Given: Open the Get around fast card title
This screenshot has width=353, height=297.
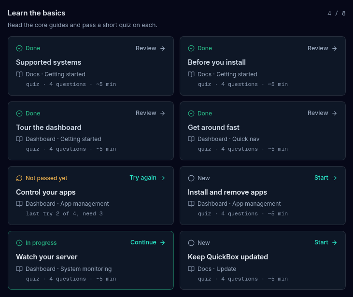Looking at the screenshot, I should [x=213, y=127].
